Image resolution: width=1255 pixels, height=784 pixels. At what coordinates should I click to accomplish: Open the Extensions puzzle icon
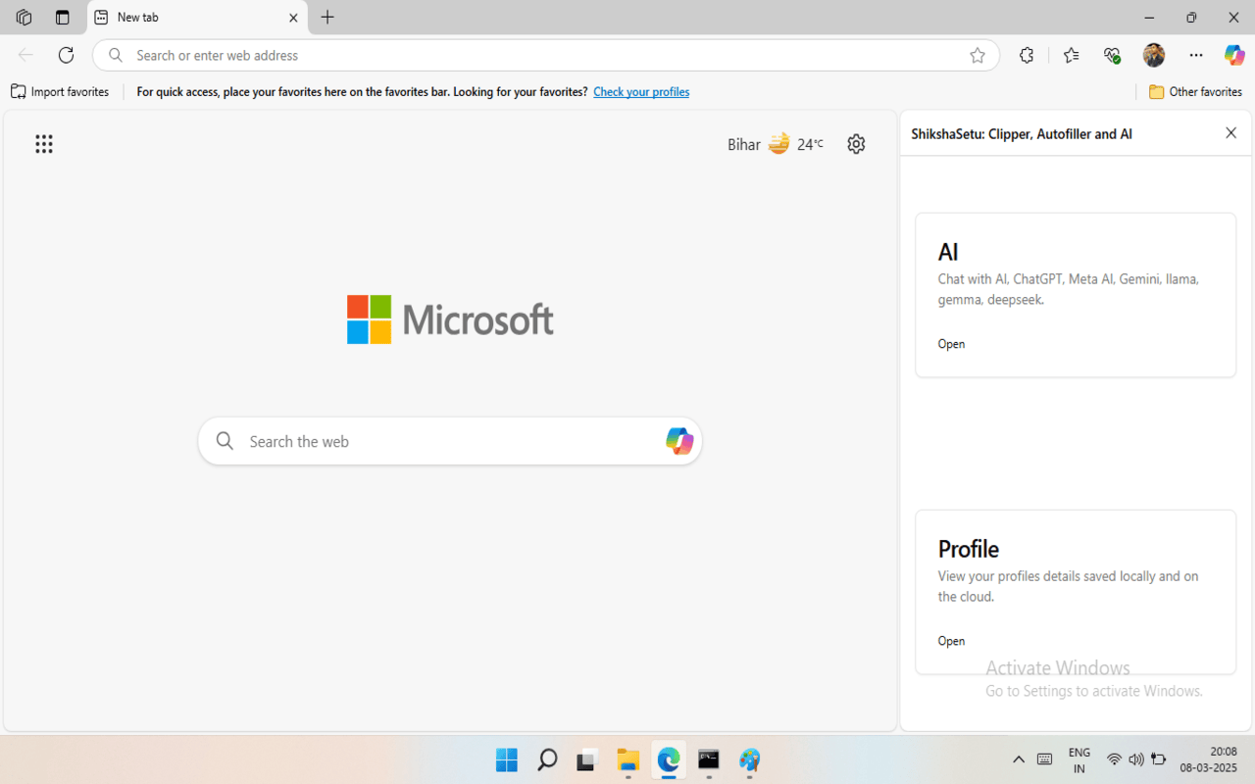pos(1027,55)
